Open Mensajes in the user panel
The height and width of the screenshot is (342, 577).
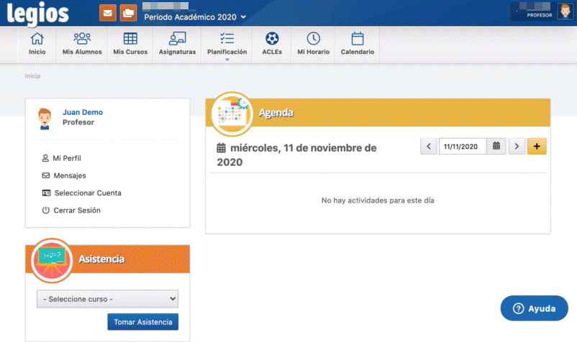click(64, 175)
